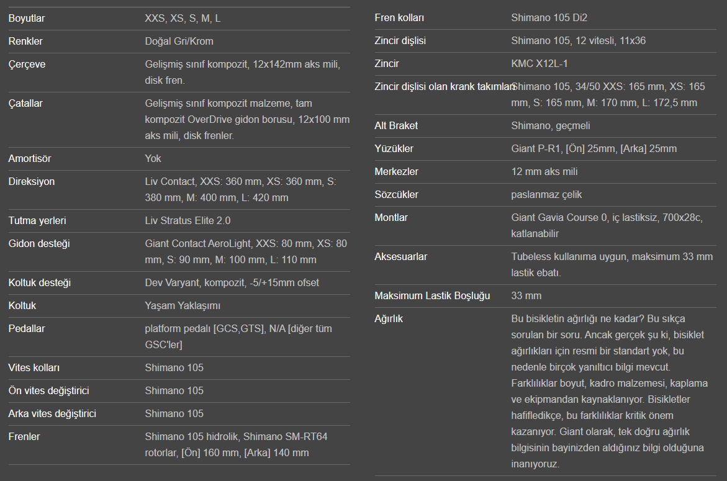
Task: Click the 'Giant Contact AeroLight' stem value
Action: (246, 251)
